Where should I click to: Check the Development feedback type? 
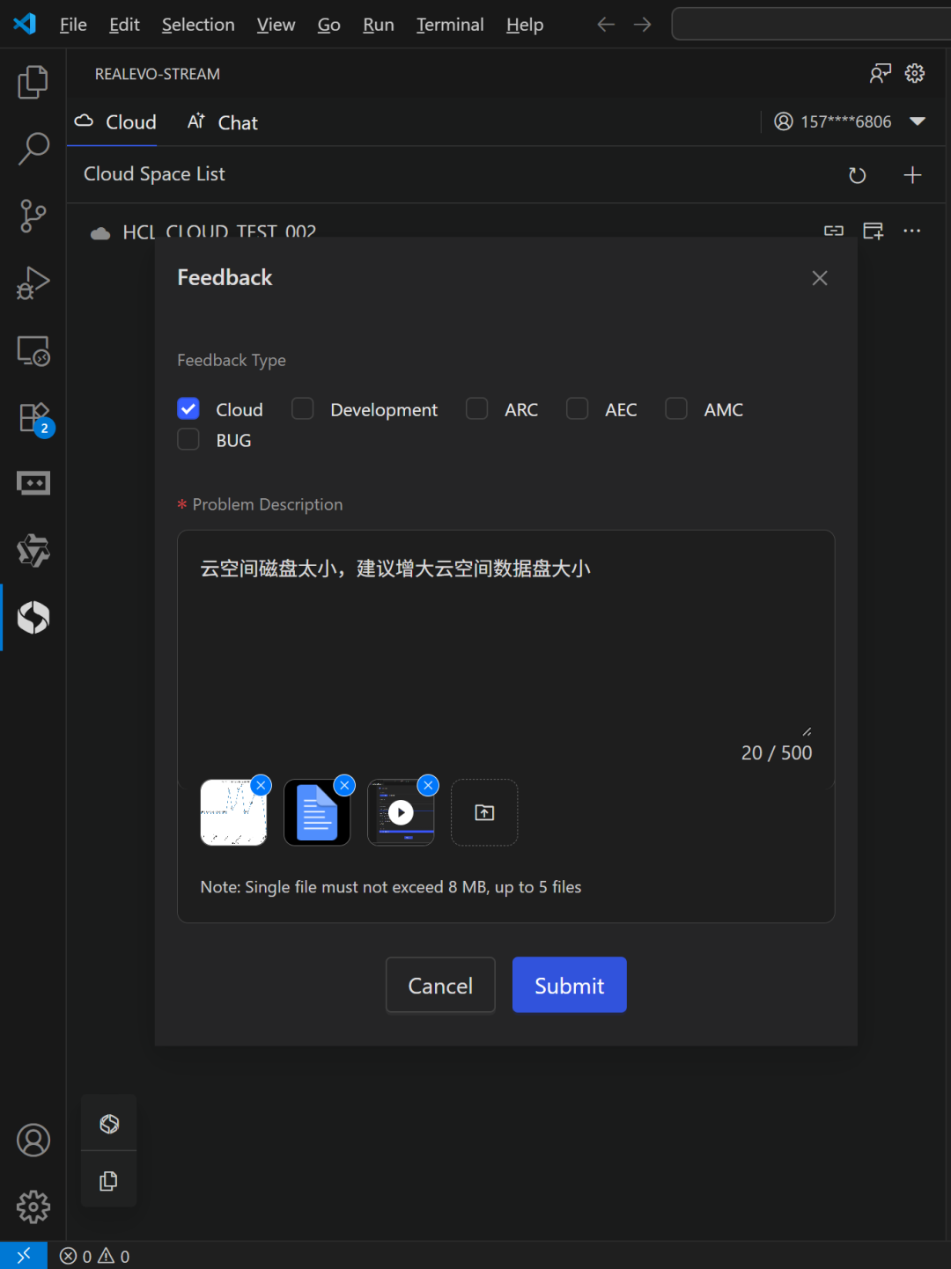303,409
